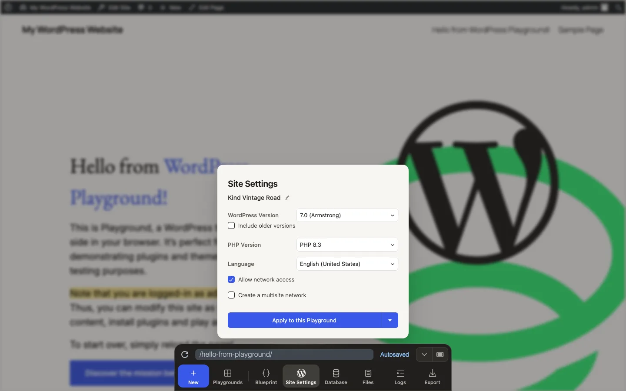
Task: Click the layout toggle icon next to Autosaved
Action: point(440,355)
